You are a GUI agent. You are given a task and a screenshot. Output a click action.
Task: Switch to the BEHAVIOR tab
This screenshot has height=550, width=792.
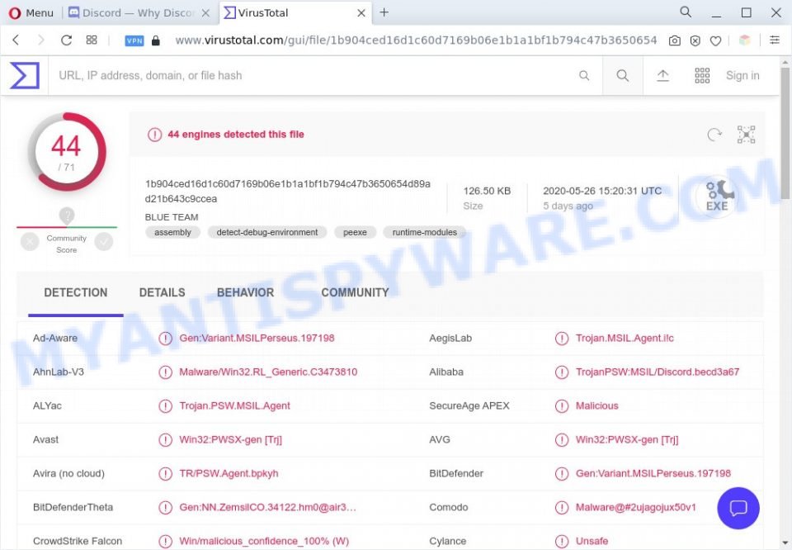(x=246, y=292)
